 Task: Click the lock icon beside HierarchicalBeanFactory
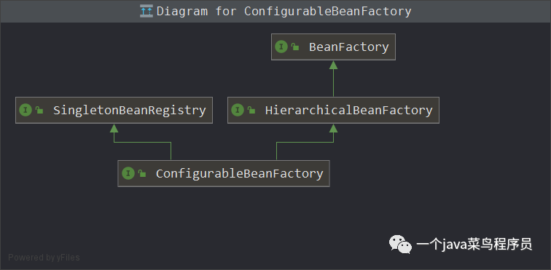tap(251, 110)
